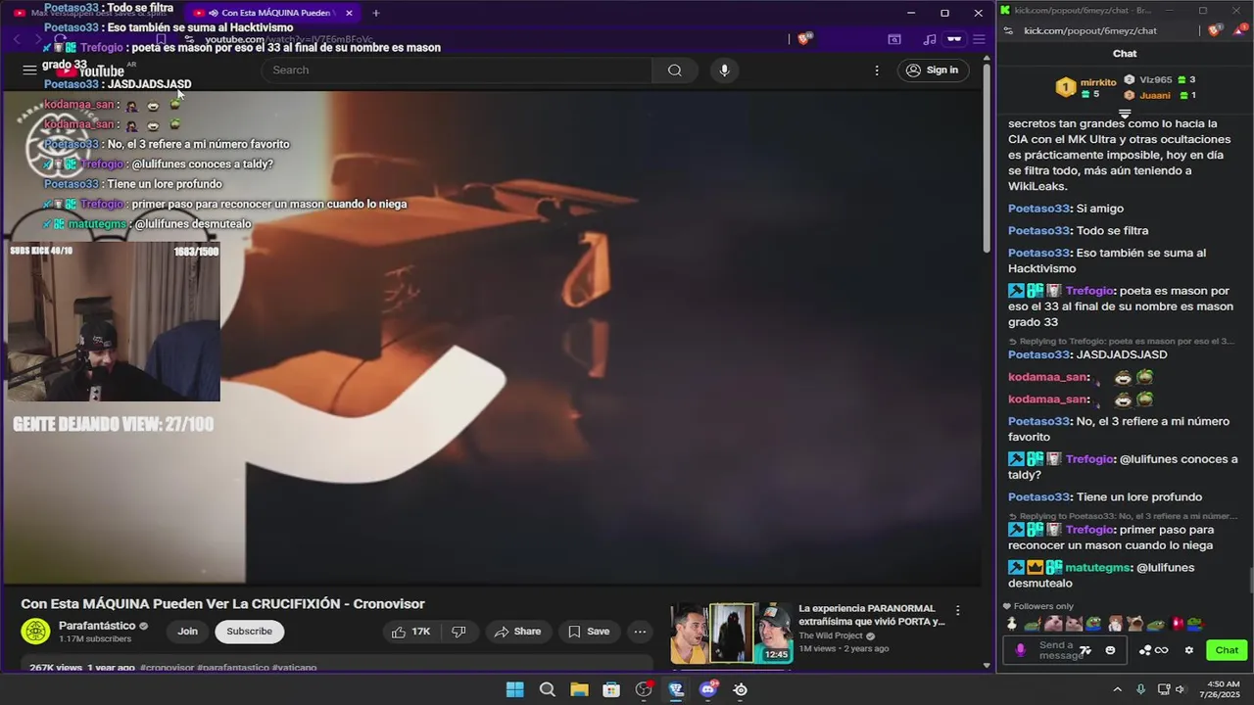Click the #cronovisor hashtag

pos(167,668)
